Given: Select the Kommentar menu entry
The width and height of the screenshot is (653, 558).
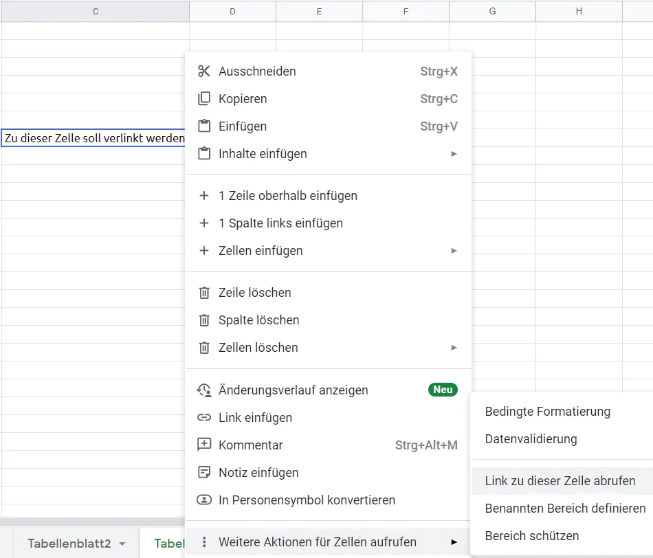Looking at the screenshot, I should 328,445.
